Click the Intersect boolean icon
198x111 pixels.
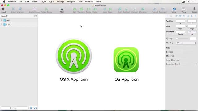(134, 9)
